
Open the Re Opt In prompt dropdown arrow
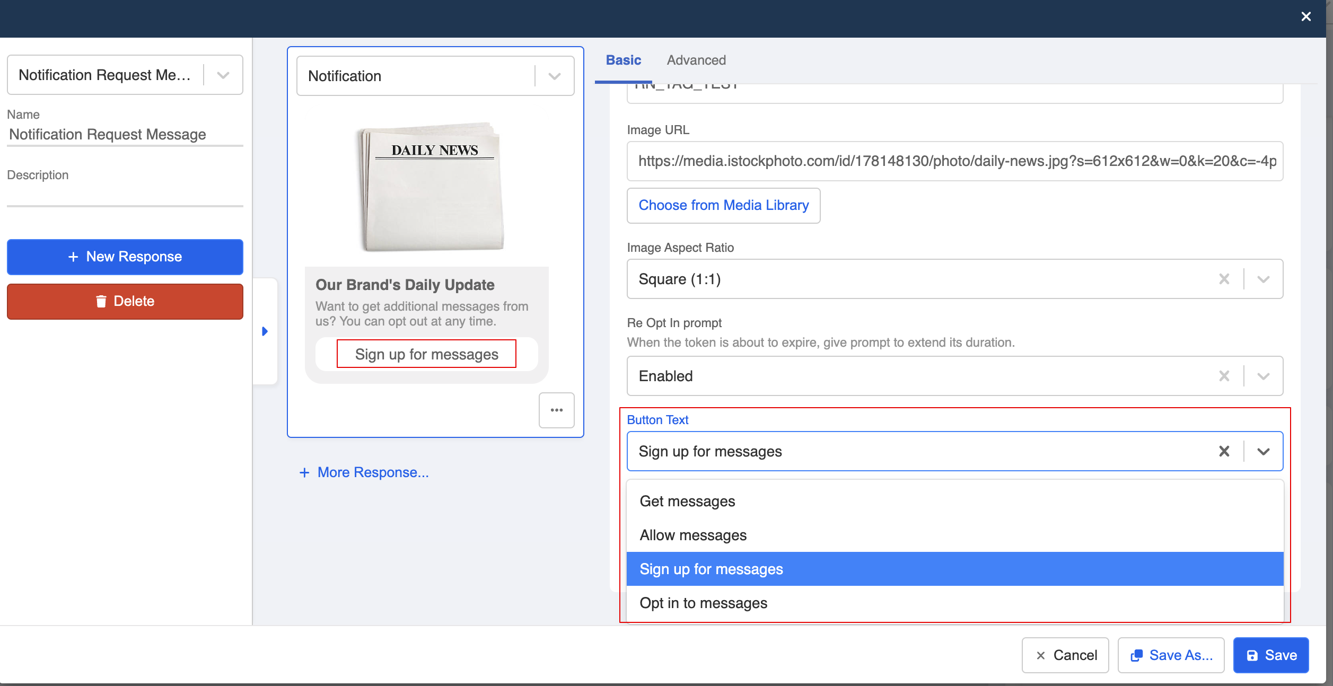pyautogui.click(x=1264, y=376)
